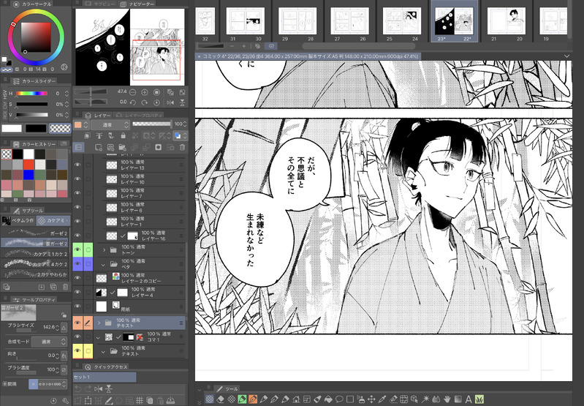Image resolution: width=584 pixels, height=406 pixels.
Task: Click the Lock layer icon
Action: [123, 136]
